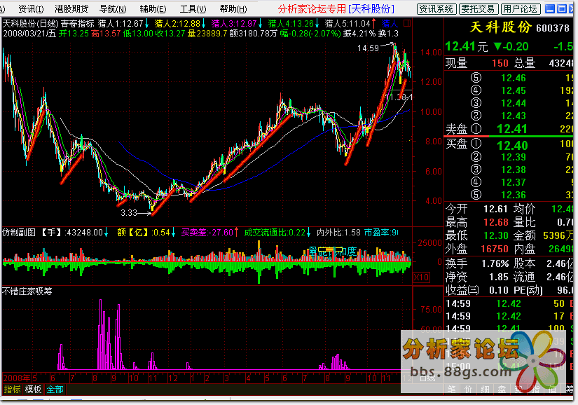Screen dimensions: 578x405
Task: Select sell level ③ price 12.44
Action: tap(514, 103)
